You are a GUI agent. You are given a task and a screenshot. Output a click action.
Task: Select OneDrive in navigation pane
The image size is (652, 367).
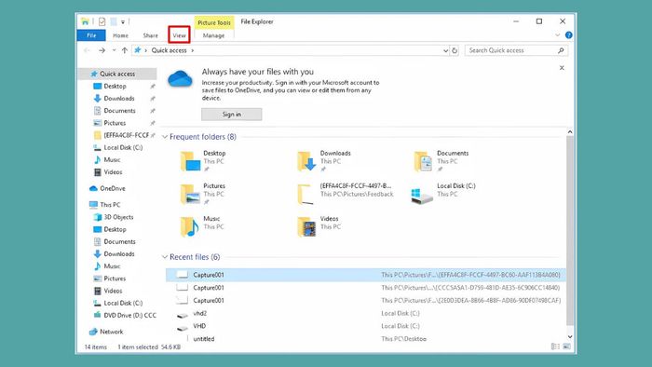click(113, 188)
